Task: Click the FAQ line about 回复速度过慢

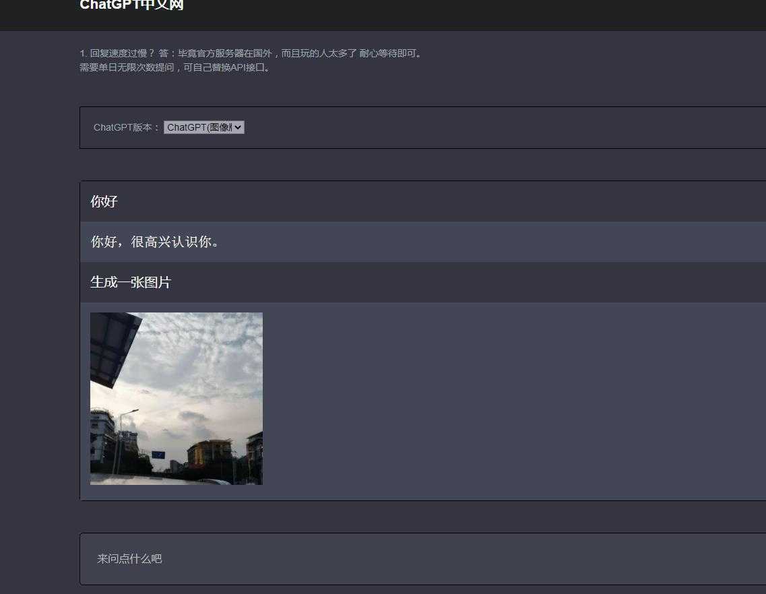Action: pyautogui.click(x=251, y=53)
